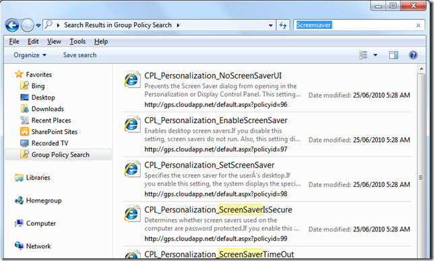Click the Downloads folder icon
The image size is (434, 261).
pos(24,108)
